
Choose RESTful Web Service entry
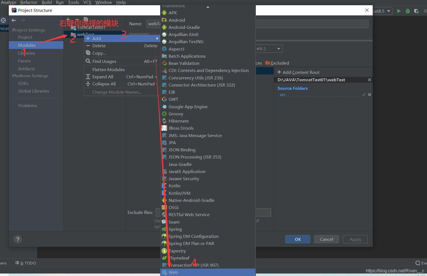pyautogui.click(x=208, y=214)
